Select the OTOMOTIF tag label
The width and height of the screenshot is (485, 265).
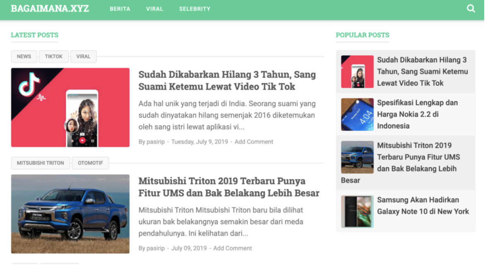(x=90, y=163)
